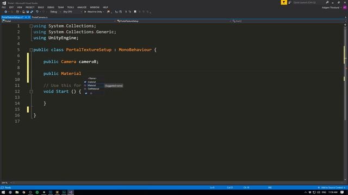The height and width of the screenshot is (195, 348).
Task: Collapse the using directives region
Action: pyautogui.click(x=32, y=26)
